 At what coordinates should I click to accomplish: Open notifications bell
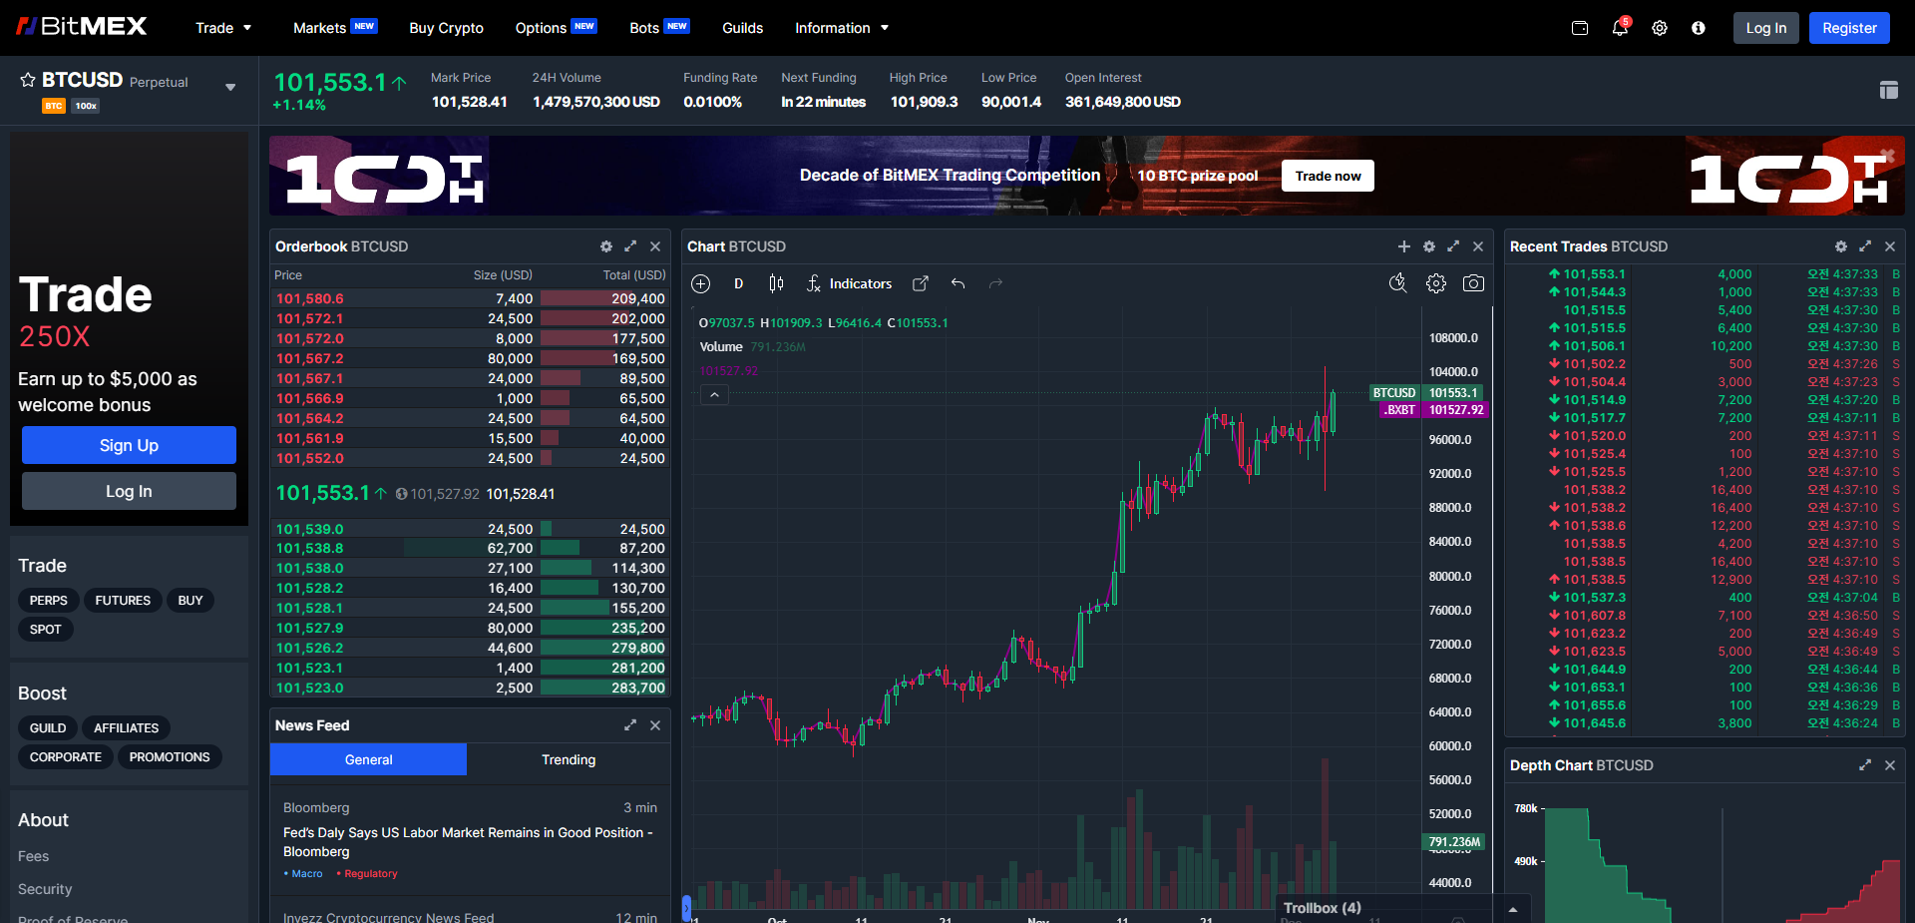(1620, 28)
